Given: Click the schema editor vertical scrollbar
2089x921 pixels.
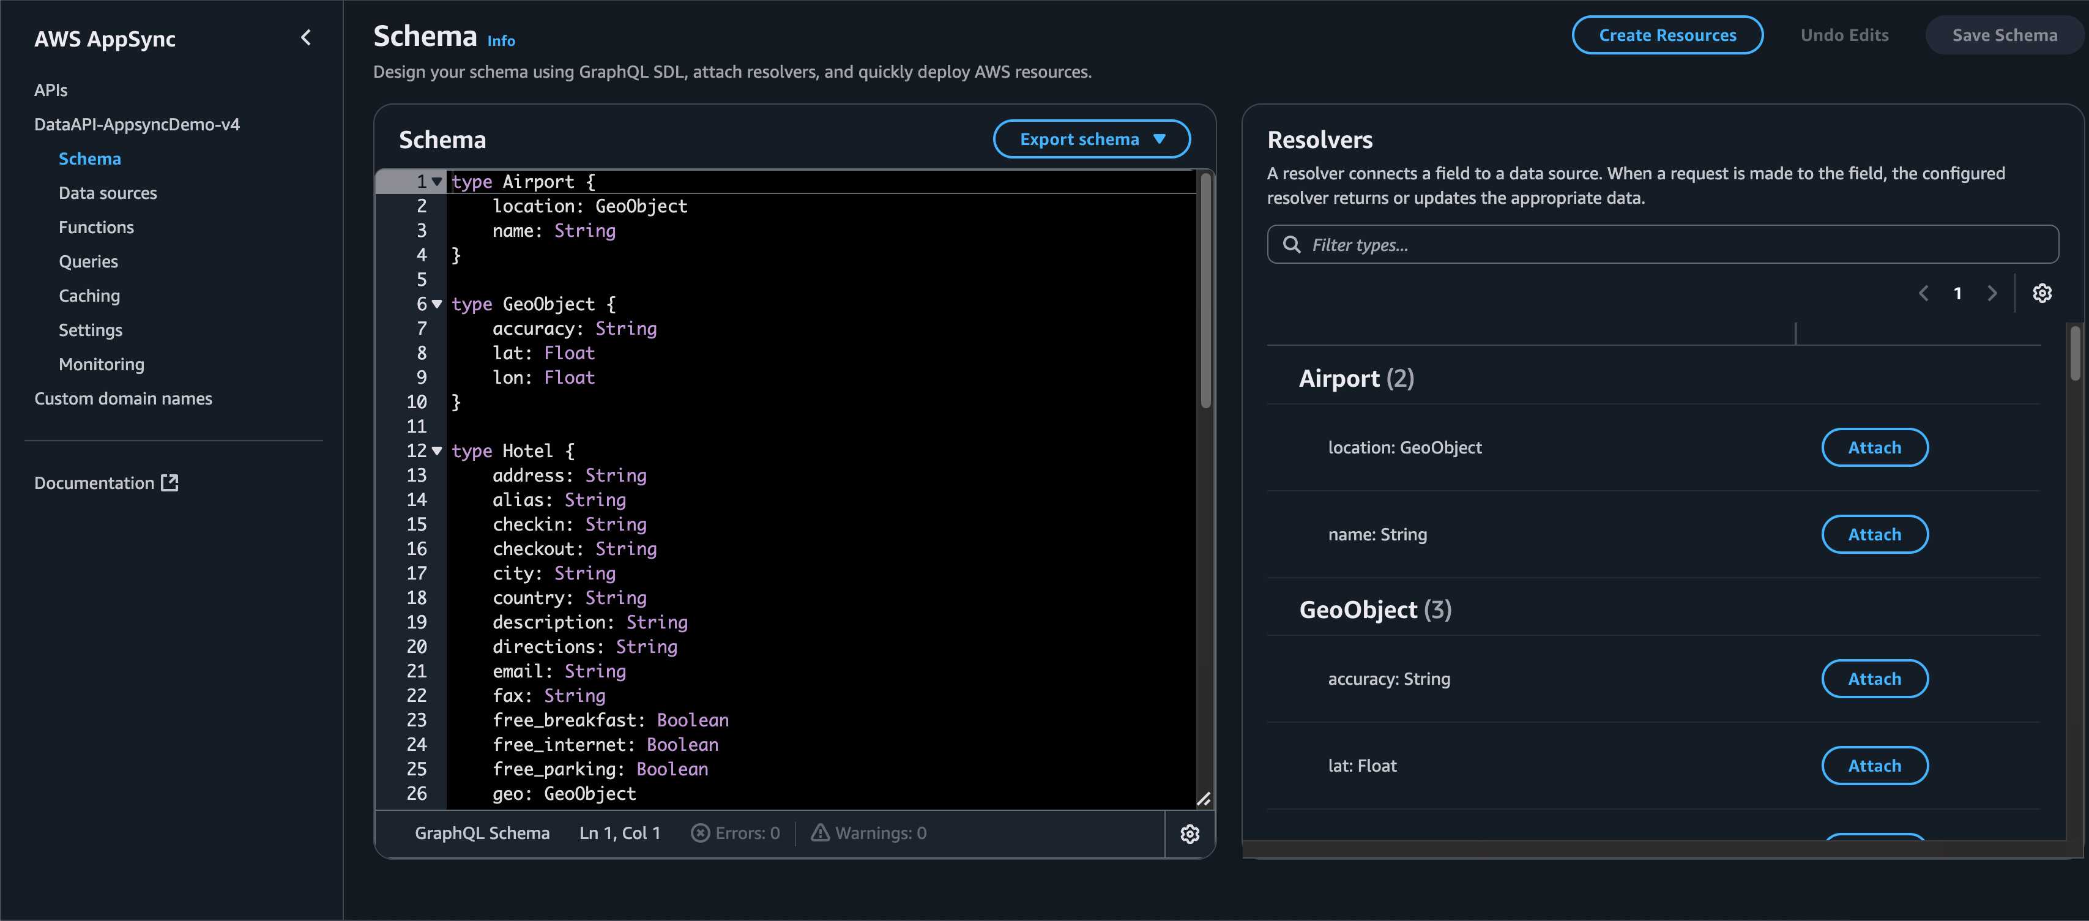Looking at the screenshot, I should pos(1205,292).
